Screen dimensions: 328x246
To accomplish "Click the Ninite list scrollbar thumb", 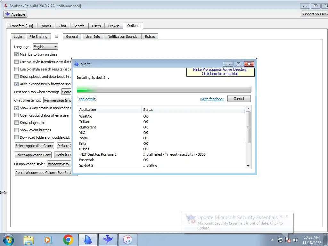I will (248, 127).
